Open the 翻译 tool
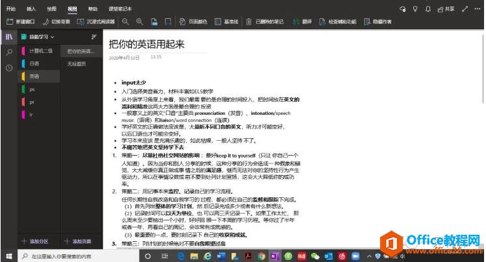This screenshot has height=262, width=486. [x=302, y=21]
